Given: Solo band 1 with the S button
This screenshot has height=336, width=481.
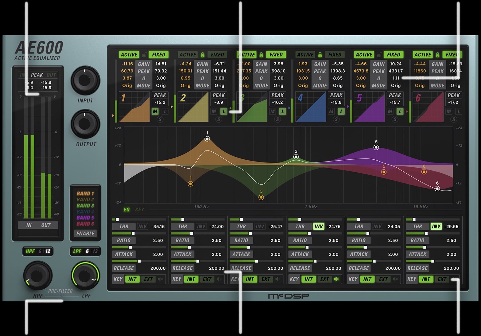Looking at the screenshot, I should (160, 119).
